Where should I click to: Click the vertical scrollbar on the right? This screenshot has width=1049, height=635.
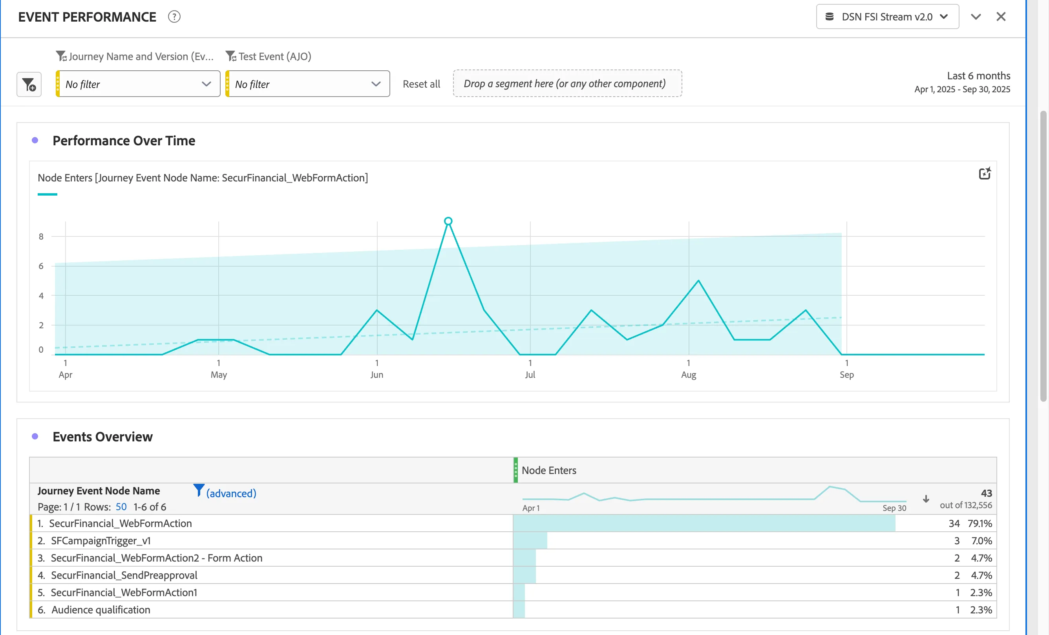pos(1043,256)
